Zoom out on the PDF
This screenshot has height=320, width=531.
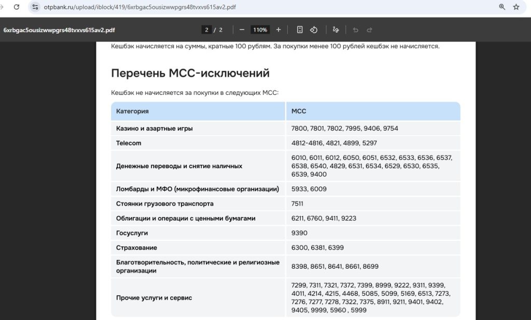[x=242, y=30]
